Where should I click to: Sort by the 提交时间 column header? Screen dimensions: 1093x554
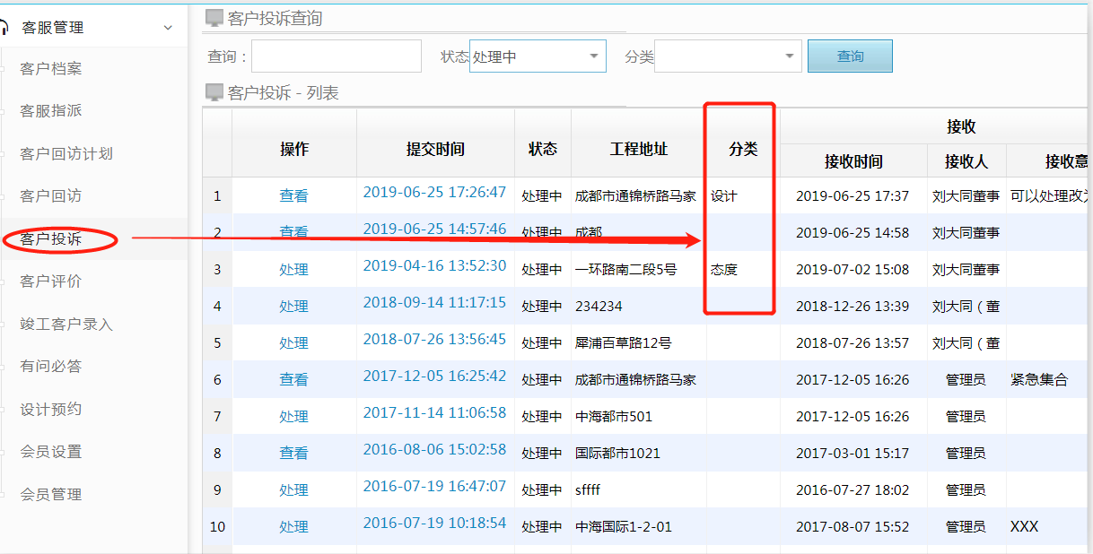(x=435, y=150)
